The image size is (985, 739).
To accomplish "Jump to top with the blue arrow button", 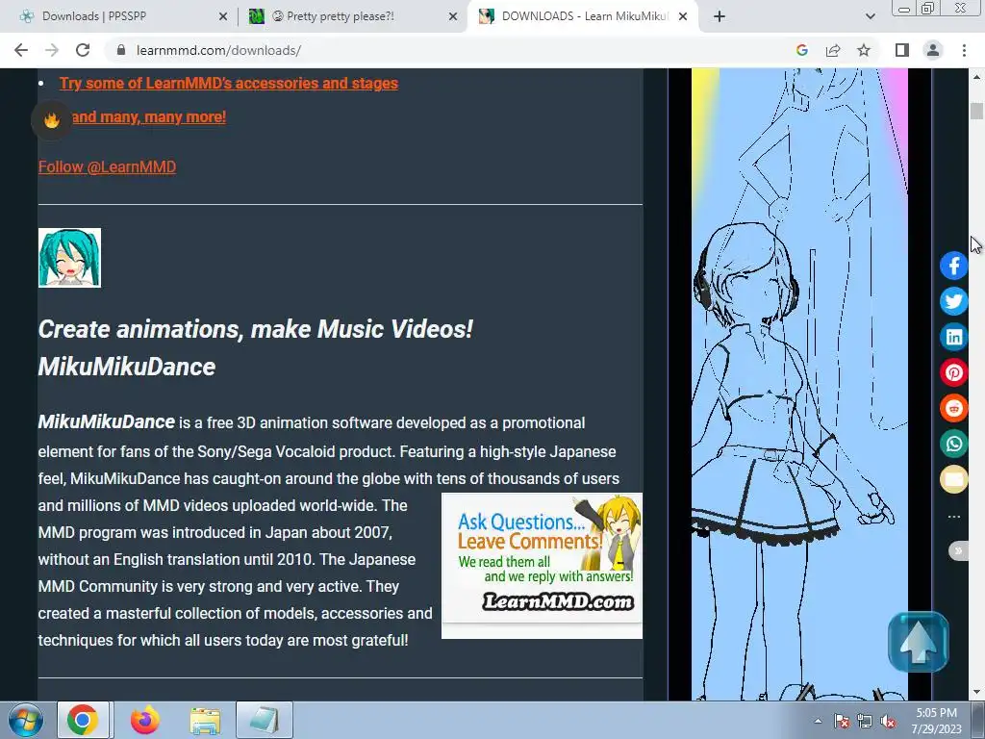I will coord(919,642).
